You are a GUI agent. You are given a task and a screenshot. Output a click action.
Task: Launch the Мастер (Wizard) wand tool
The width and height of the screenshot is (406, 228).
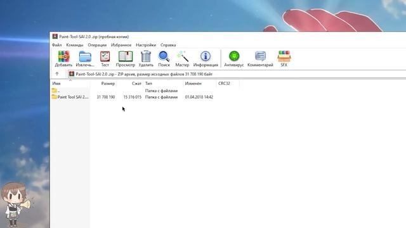pyautogui.click(x=182, y=59)
